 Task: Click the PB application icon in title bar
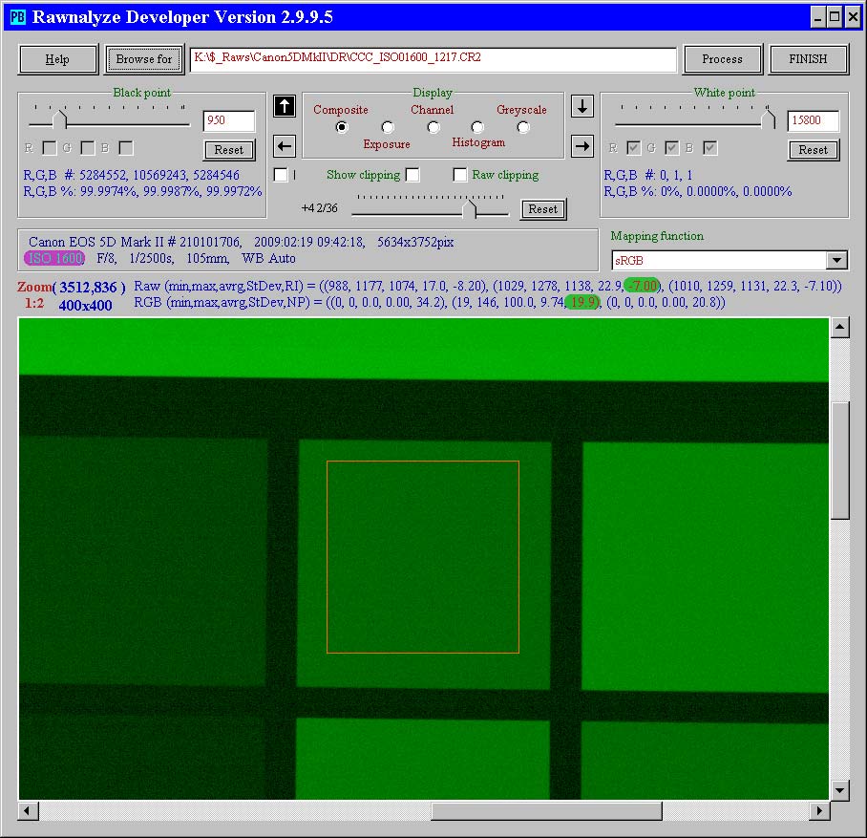[x=17, y=16]
